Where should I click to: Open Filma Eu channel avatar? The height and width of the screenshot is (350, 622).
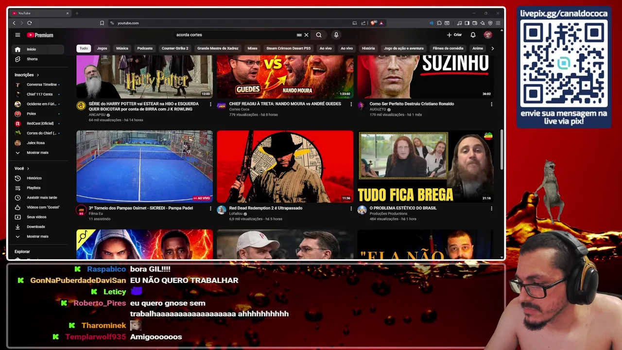point(81,210)
